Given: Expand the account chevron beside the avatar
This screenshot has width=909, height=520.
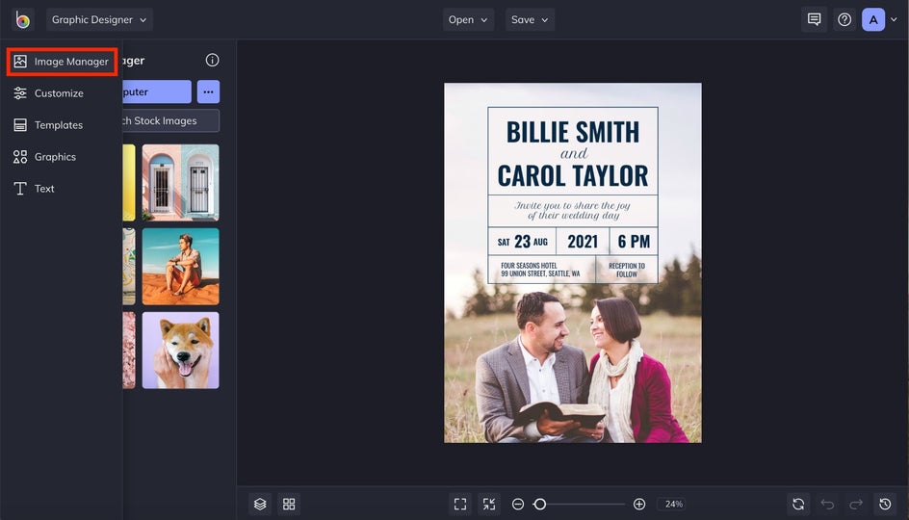Looking at the screenshot, I should point(894,19).
